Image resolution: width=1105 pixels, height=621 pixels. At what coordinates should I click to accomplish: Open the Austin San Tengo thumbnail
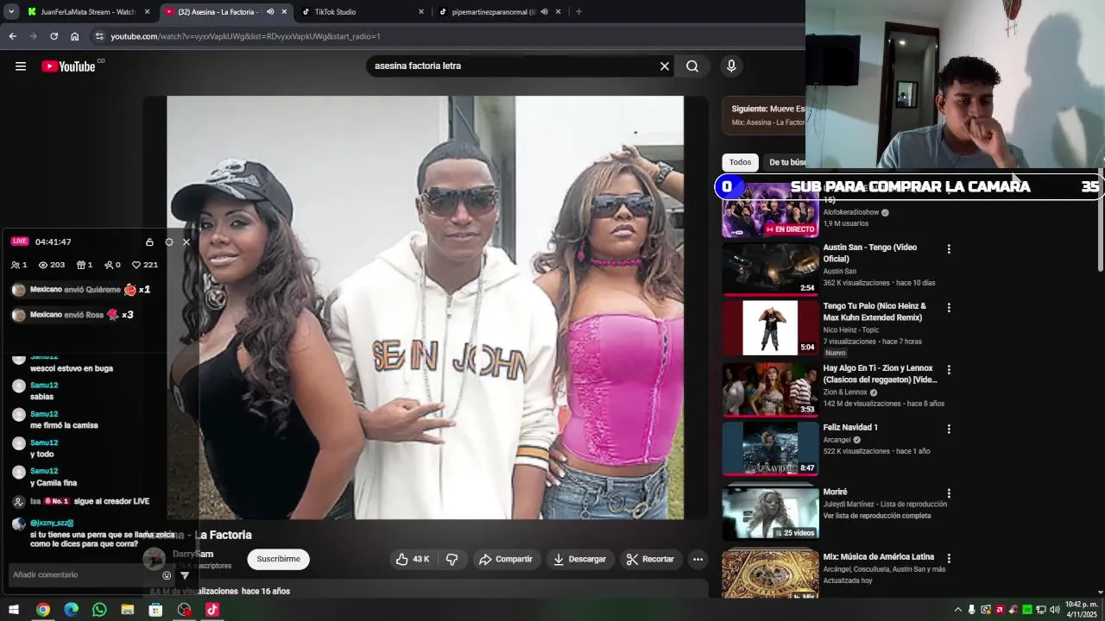(770, 268)
